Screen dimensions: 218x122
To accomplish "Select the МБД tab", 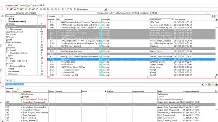I will point(42,5).
